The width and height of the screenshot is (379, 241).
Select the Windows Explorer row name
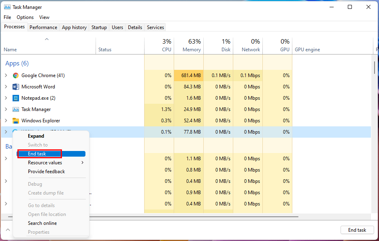coord(40,121)
